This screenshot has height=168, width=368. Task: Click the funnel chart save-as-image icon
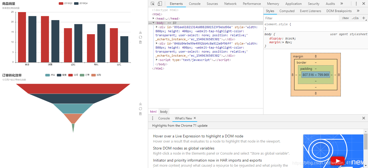[x=140, y=104]
